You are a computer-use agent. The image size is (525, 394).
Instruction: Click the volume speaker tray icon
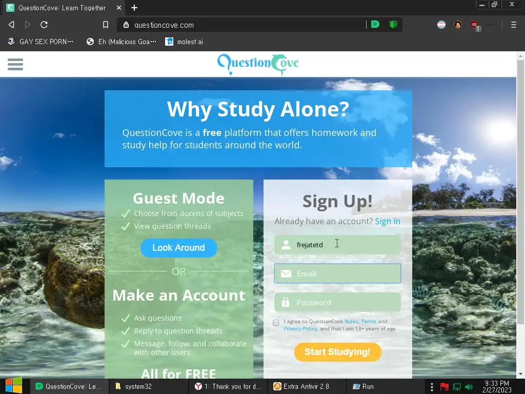(469, 387)
